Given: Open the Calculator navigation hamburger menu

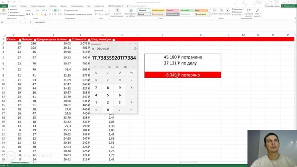Looking at the screenshot, I should pos(93,49).
